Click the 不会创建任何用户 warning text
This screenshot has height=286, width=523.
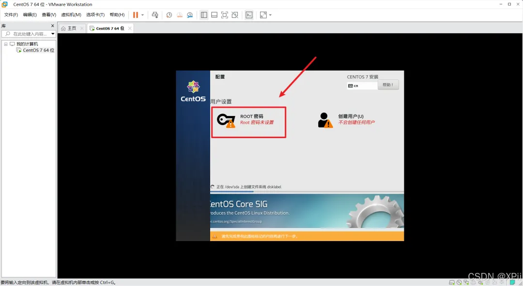click(356, 123)
